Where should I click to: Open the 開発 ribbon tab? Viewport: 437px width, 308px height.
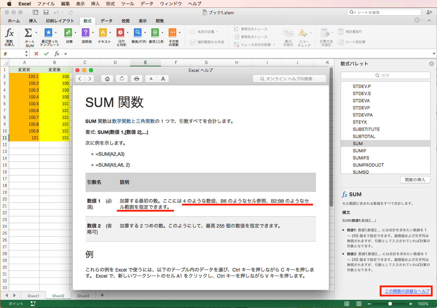click(x=160, y=21)
